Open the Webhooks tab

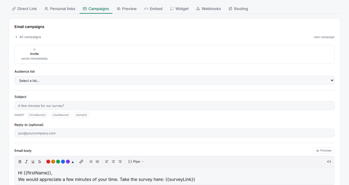(209, 9)
